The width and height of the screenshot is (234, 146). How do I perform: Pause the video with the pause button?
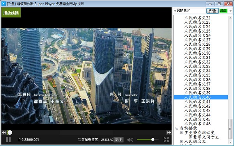pos(8,139)
